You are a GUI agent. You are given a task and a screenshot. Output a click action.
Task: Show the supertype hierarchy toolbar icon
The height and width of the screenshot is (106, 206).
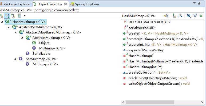(x=7, y=16)
